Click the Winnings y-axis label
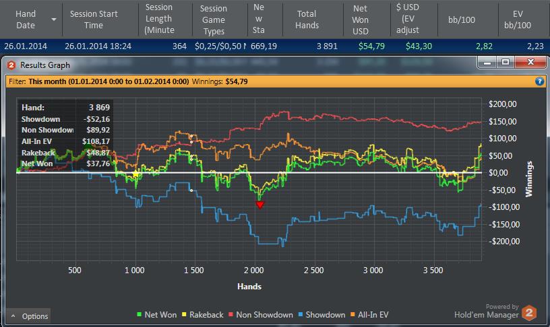The image size is (550, 327). click(x=528, y=179)
